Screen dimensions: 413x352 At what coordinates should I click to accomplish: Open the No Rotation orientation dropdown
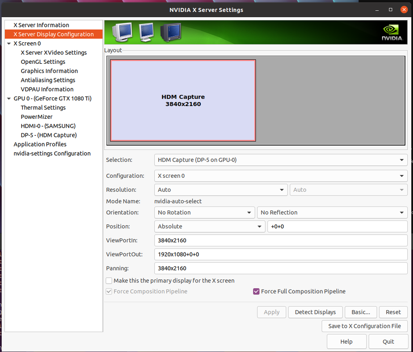[205, 213]
